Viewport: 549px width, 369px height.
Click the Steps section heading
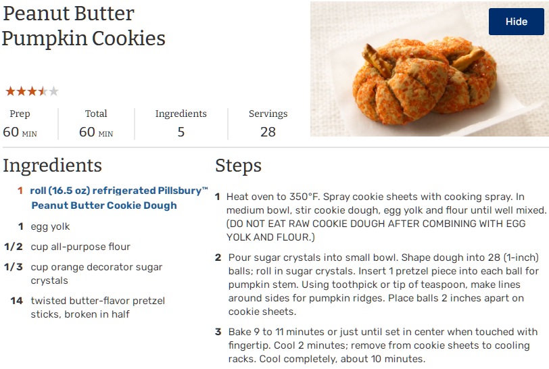(238, 166)
